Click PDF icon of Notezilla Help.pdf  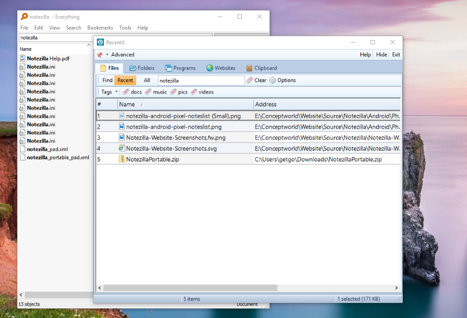pos(22,58)
